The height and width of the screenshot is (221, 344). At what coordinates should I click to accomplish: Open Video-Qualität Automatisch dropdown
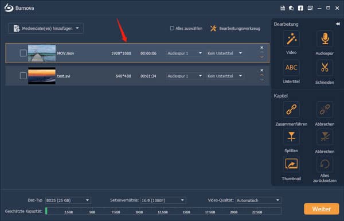[x=258, y=200]
